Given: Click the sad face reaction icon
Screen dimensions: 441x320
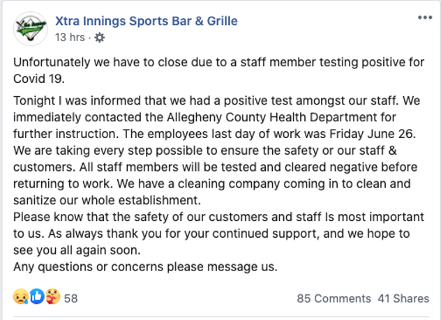Looking at the screenshot, I should pyautogui.click(x=21, y=297).
